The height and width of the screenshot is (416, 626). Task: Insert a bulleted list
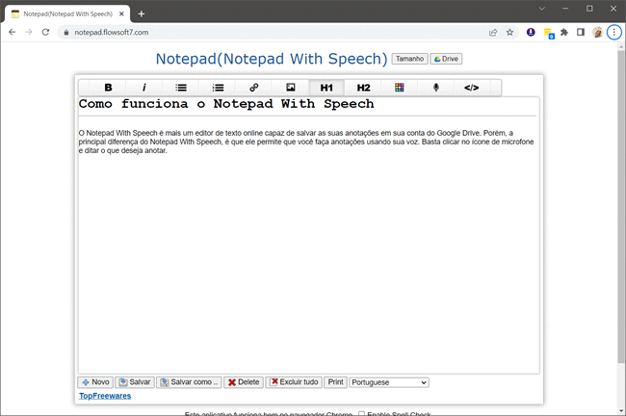click(x=181, y=88)
